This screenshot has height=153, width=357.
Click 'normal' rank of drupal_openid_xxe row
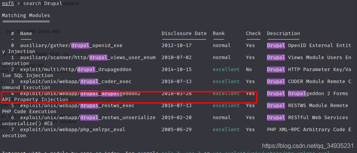pyautogui.click(x=222, y=45)
